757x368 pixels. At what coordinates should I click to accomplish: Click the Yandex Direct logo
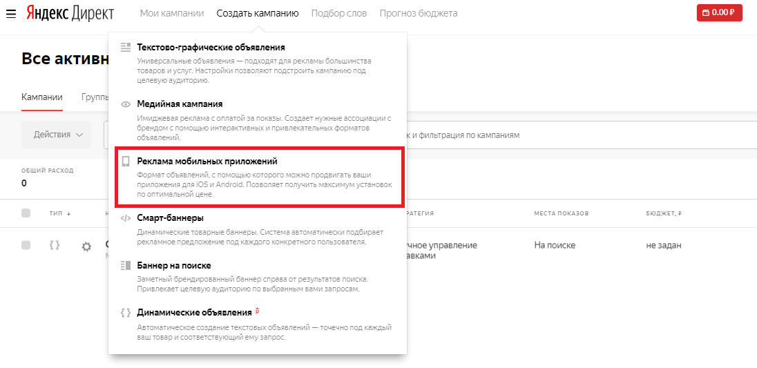(x=70, y=13)
